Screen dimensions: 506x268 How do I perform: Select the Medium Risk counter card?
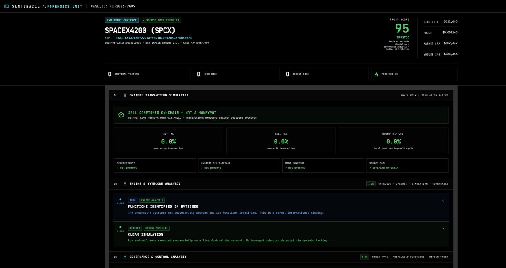point(326,74)
